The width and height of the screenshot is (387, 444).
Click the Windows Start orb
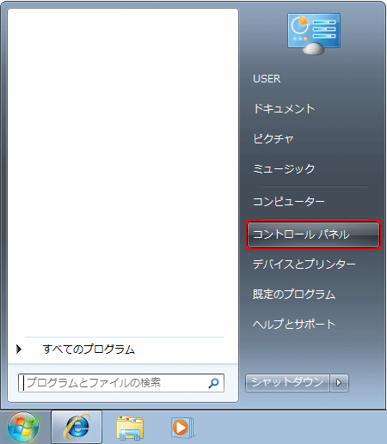tap(23, 428)
